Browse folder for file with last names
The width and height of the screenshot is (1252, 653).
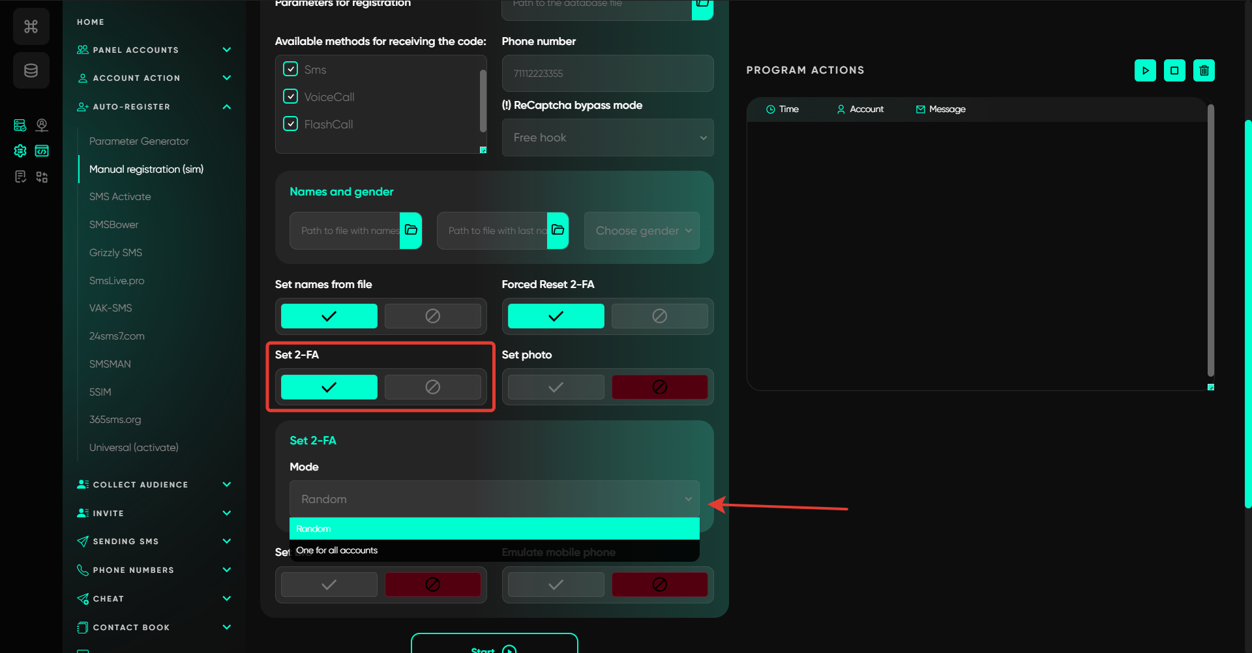click(558, 230)
